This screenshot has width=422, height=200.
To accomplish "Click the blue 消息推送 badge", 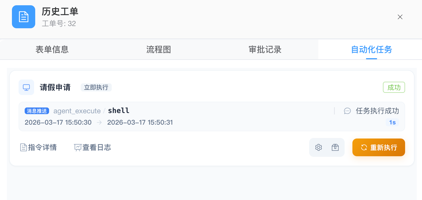I will (x=37, y=111).
